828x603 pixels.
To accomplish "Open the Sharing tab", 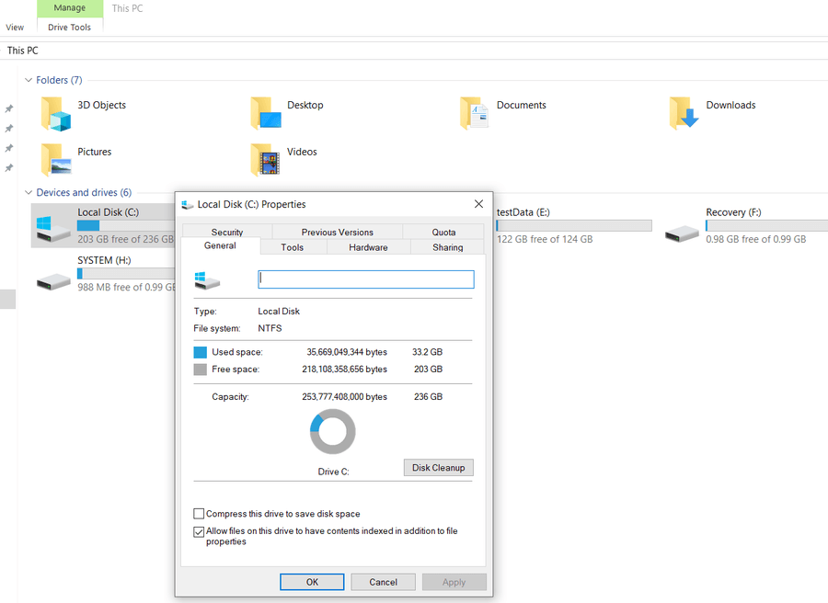I will [x=447, y=247].
